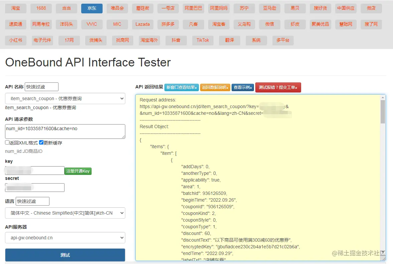Switch to the 1688 platform tab
The height and width of the screenshot is (264, 393).
(41, 8)
